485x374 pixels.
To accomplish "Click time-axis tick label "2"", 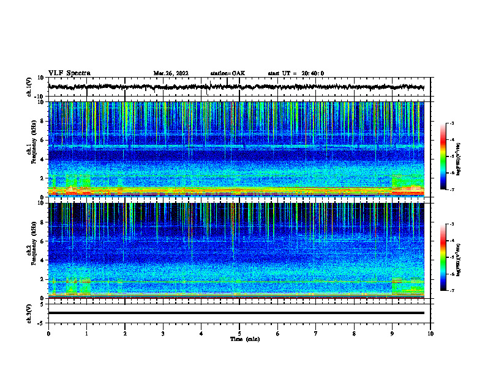I will (x=125, y=334).
